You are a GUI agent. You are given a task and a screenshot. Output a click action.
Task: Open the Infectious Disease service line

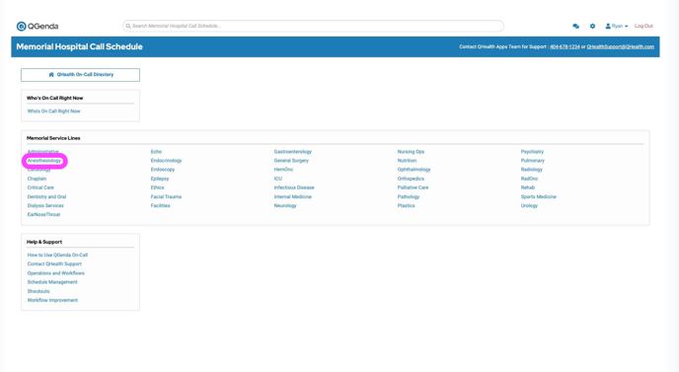pos(294,187)
